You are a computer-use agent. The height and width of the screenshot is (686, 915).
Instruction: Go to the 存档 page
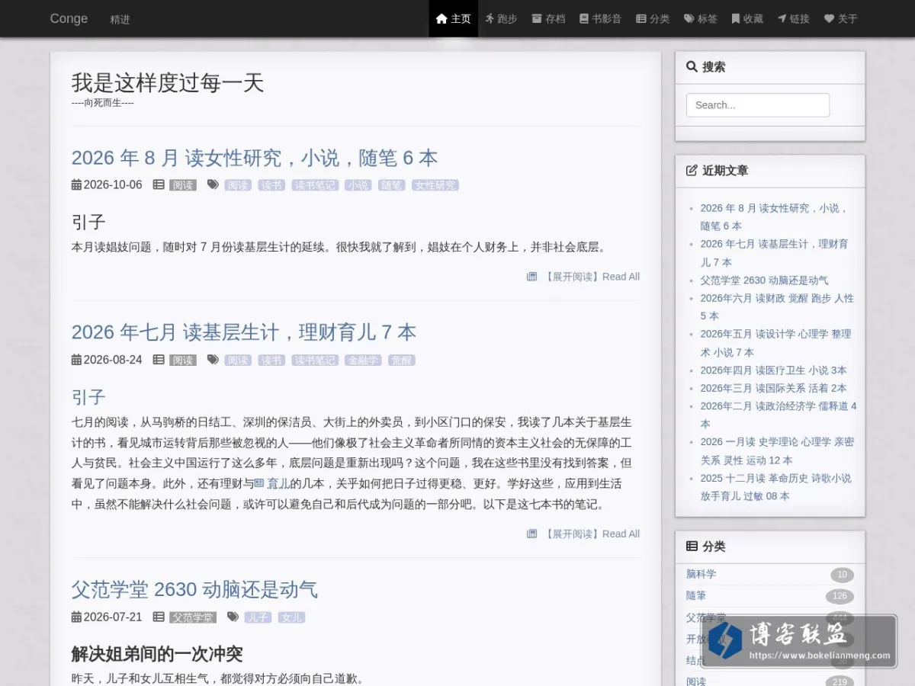(548, 18)
